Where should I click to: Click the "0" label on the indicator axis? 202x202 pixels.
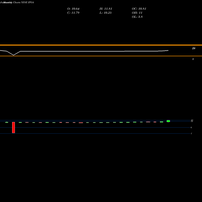193,59
